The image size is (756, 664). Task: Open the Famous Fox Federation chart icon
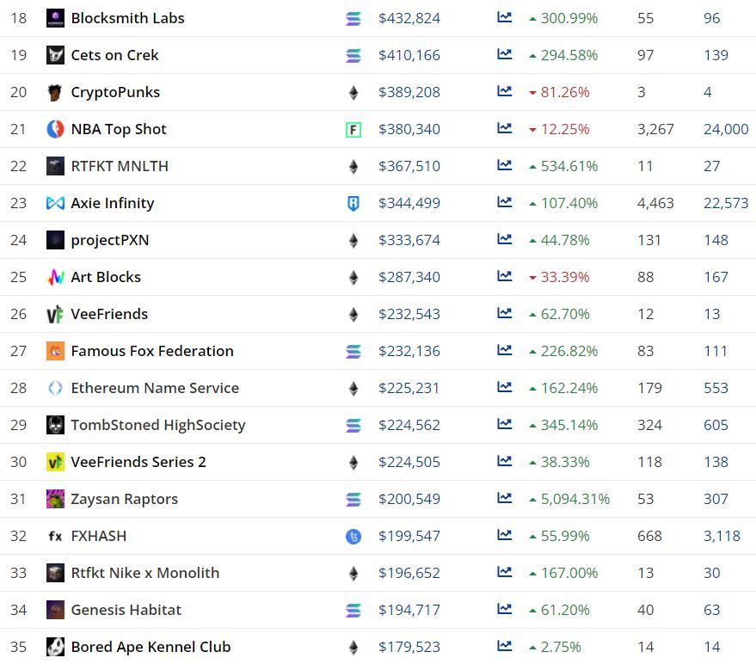pyautogui.click(x=504, y=350)
